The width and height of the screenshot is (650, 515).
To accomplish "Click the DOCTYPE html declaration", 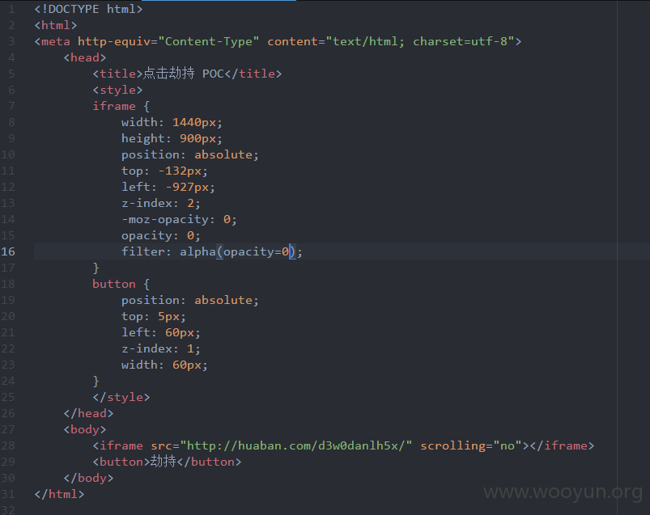I will (x=88, y=9).
